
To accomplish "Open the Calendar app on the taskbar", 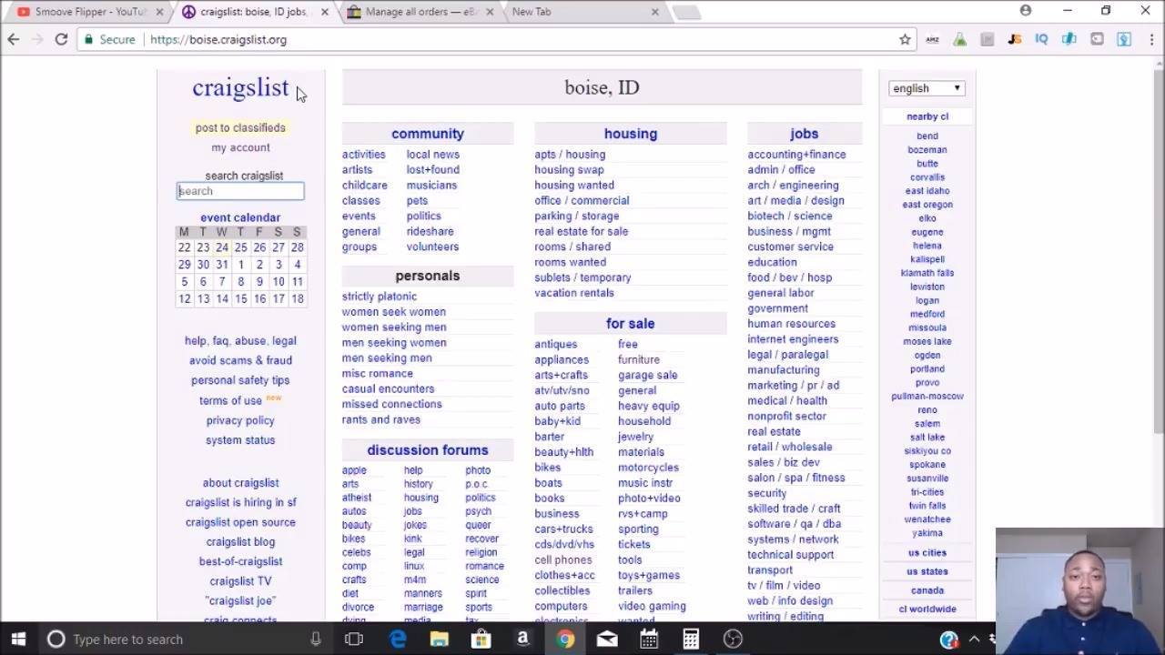I will pyautogui.click(x=649, y=639).
